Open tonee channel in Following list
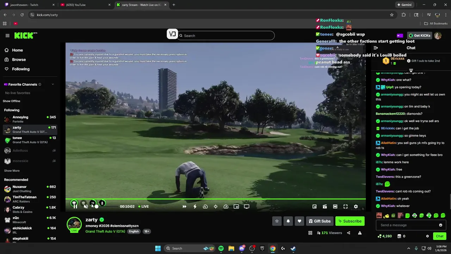Viewport: 451px width, 254px height. point(30,140)
